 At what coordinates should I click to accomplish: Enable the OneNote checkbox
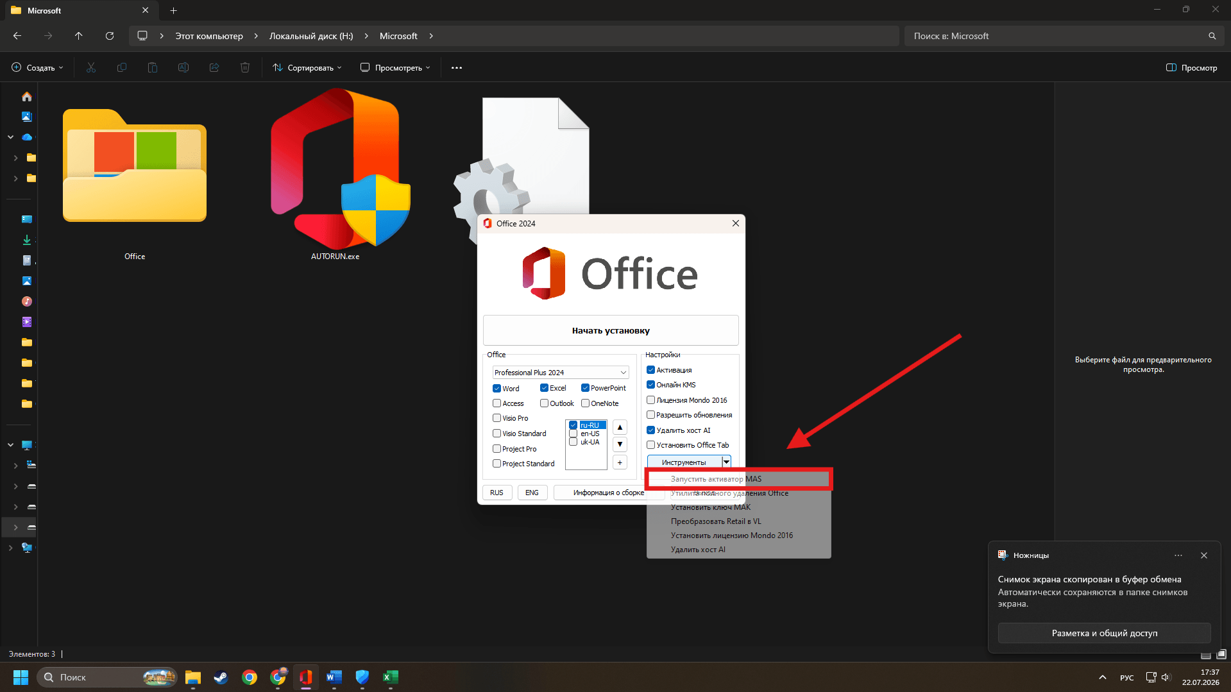click(585, 403)
